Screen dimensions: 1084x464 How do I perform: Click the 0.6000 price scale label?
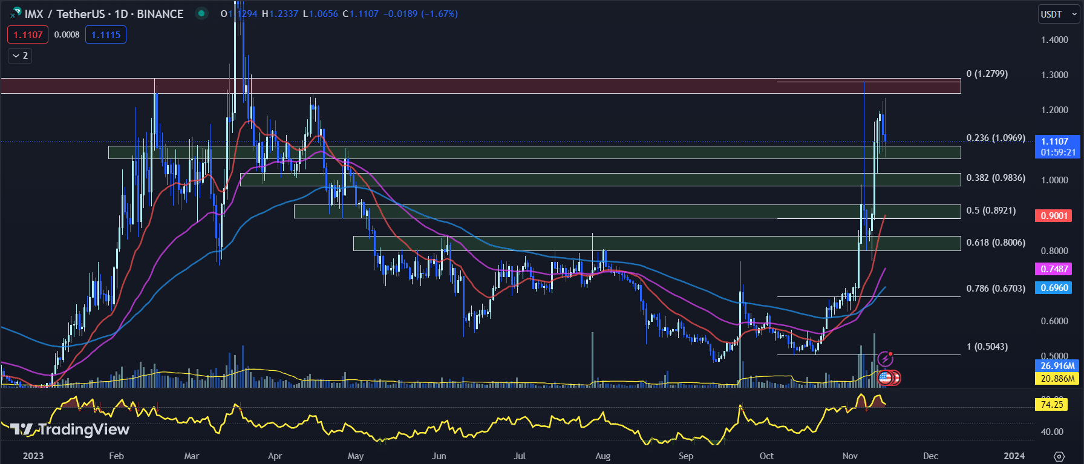click(x=1054, y=321)
